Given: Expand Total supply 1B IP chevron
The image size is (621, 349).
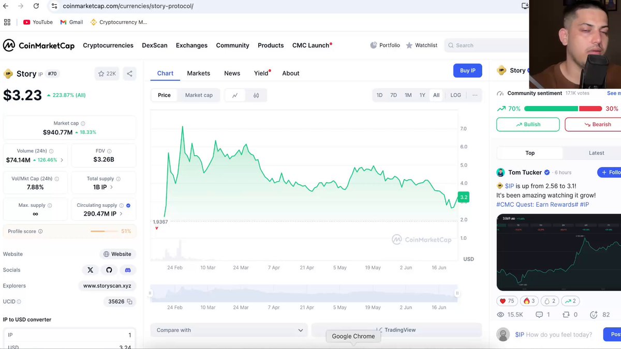Looking at the screenshot, I should 111,187.
